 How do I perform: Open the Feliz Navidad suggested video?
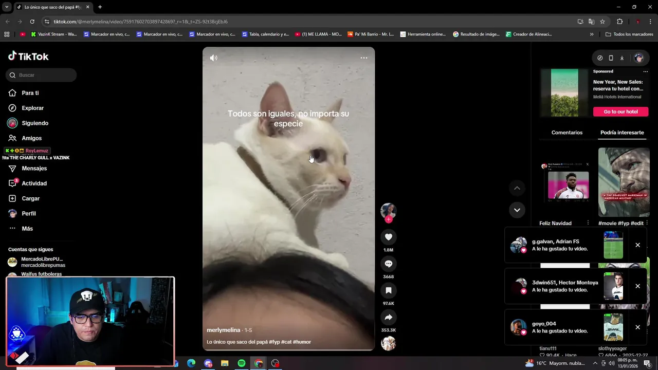pyautogui.click(x=565, y=183)
